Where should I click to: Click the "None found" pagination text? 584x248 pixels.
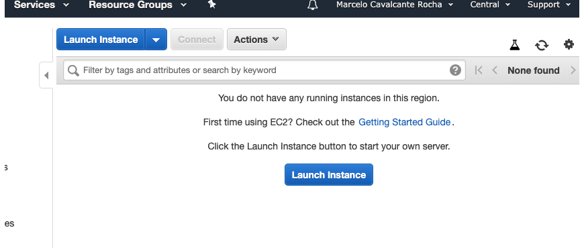[534, 70]
